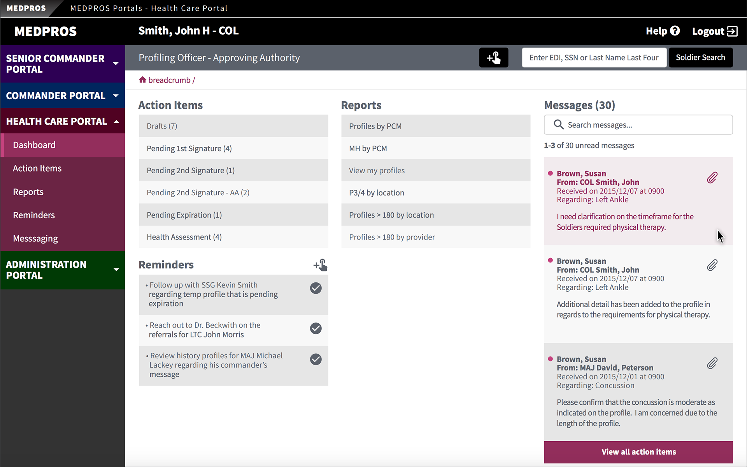Mark the MAJ Michael Lackey reminder complete
The width and height of the screenshot is (747, 467).
pyautogui.click(x=316, y=359)
